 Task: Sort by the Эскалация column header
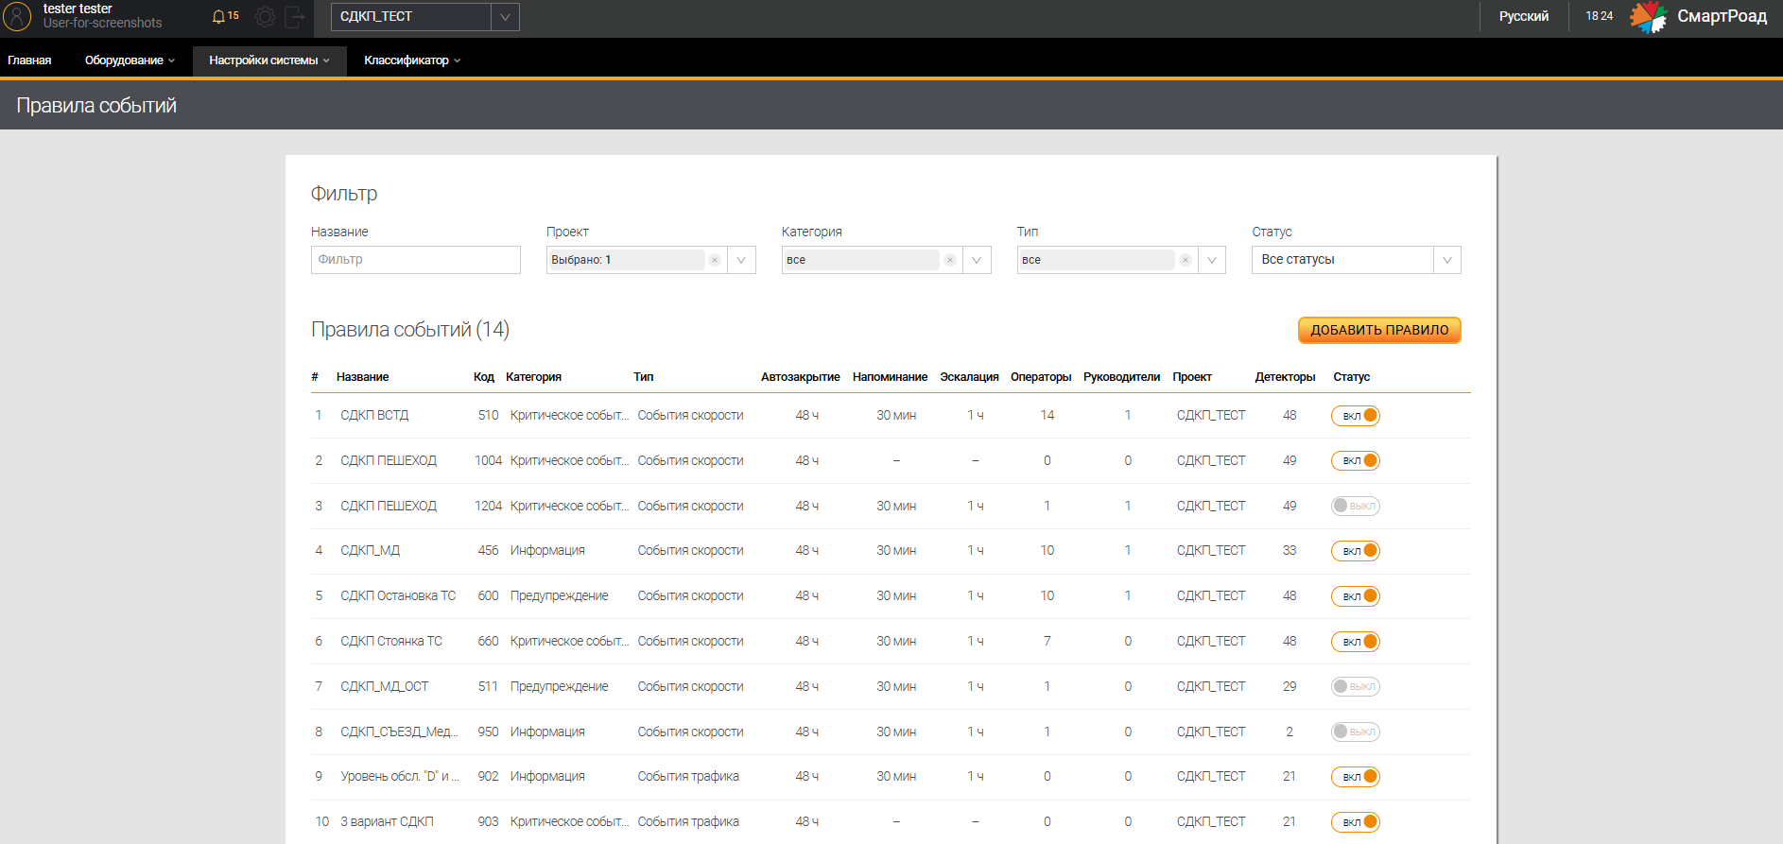coord(969,377)
